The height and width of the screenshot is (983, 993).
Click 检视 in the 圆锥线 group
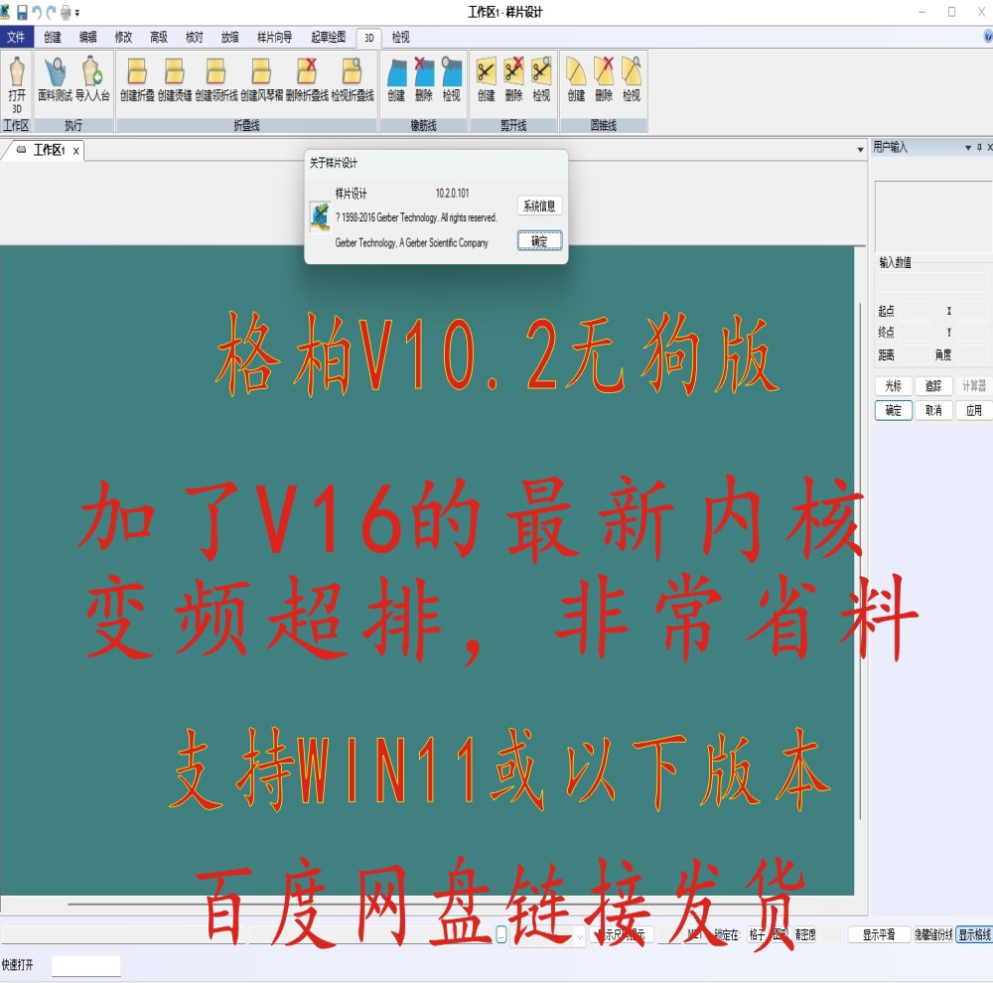(x=632, y=79)
